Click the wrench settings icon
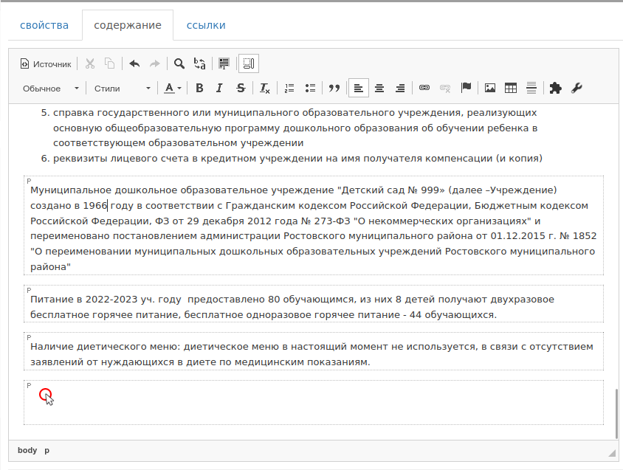This screenshot has height=470, width=623. click(x=576, y=89)
